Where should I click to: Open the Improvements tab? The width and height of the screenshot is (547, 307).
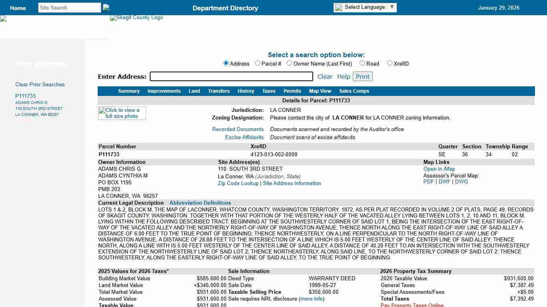point(164,91)
